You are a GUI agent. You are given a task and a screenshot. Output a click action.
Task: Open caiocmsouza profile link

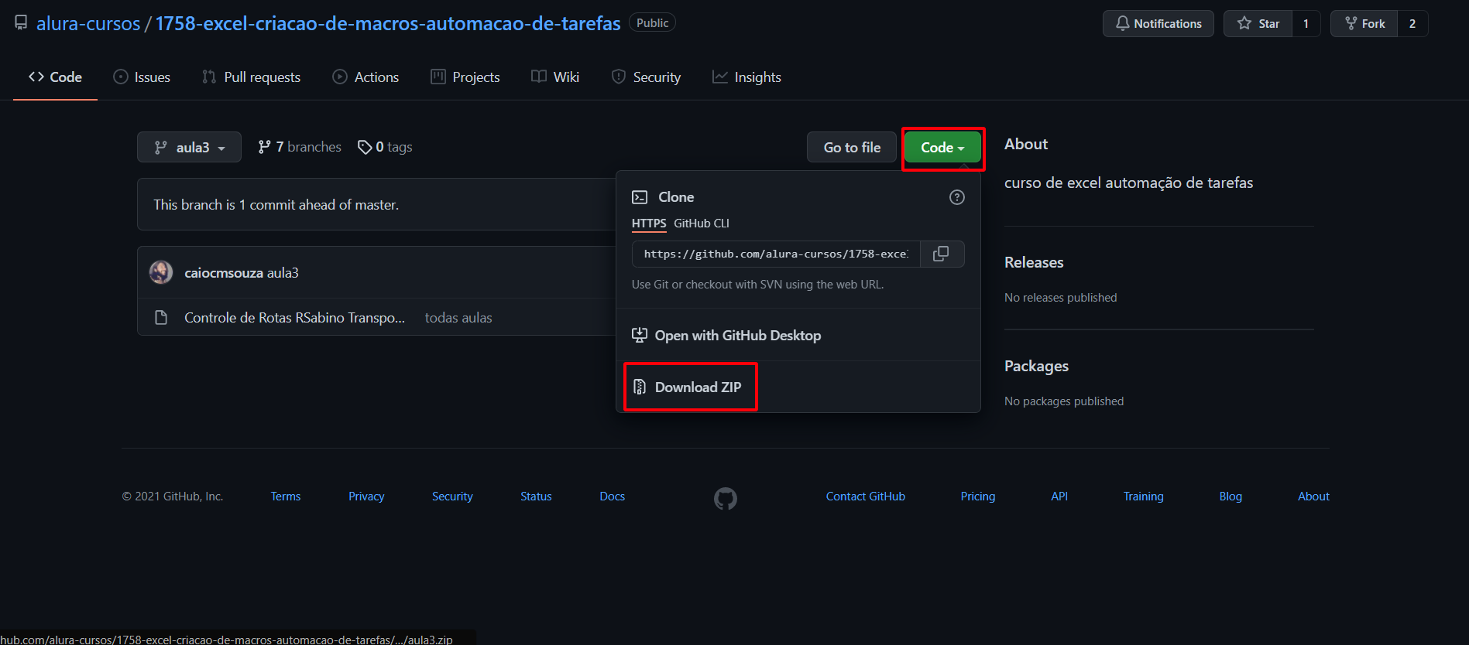(224, 273)
